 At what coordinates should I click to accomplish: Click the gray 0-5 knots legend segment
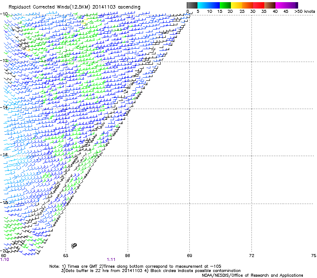(x=192, y=5)
